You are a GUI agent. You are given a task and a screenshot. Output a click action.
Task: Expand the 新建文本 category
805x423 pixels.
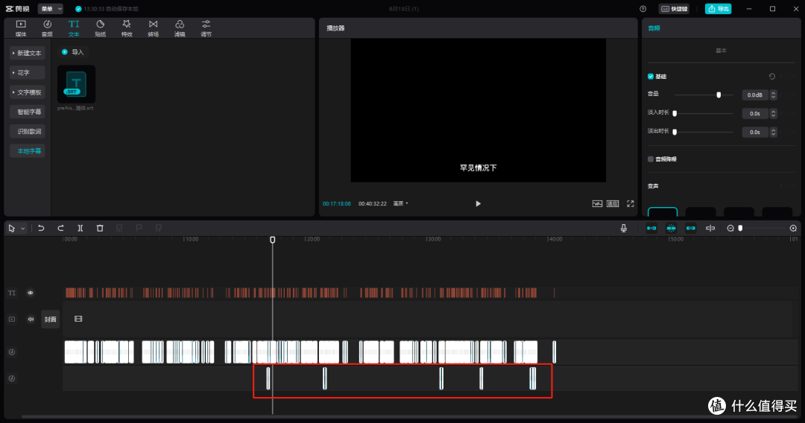point(28,53)
